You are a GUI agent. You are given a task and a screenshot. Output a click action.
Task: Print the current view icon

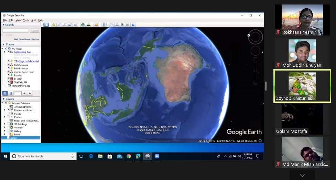(x=117, y=25)
